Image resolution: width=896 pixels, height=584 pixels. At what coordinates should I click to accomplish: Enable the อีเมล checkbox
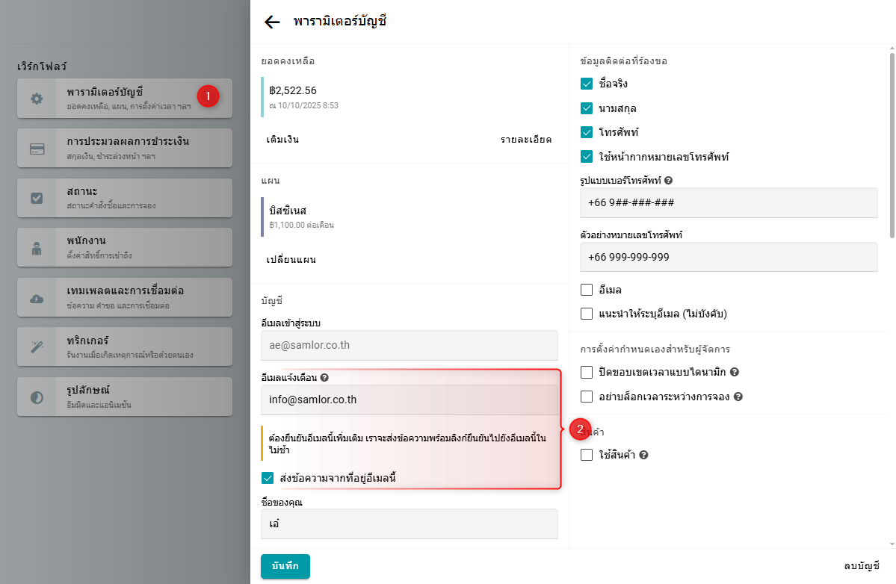(587, 290)
